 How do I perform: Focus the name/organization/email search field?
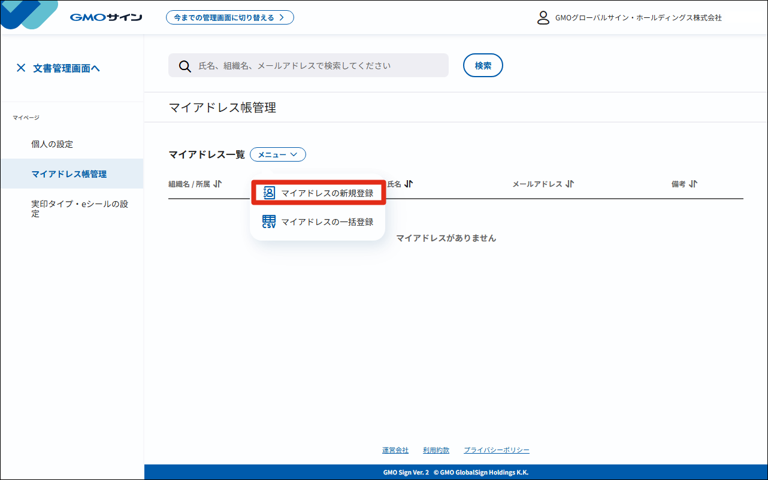click(309, 65)
